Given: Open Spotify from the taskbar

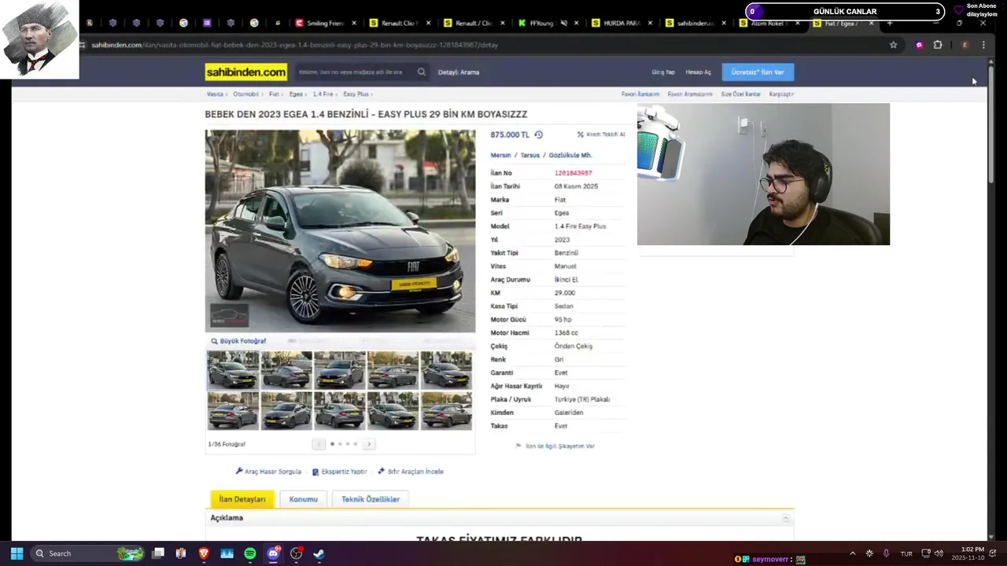Looking at the screenshot, I should pos(250,553).
